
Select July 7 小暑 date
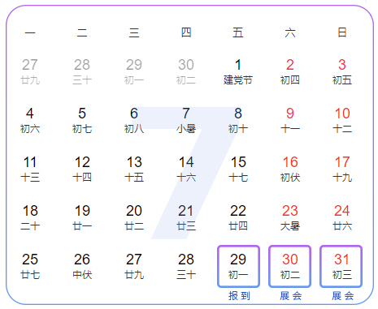pos(186,121)
